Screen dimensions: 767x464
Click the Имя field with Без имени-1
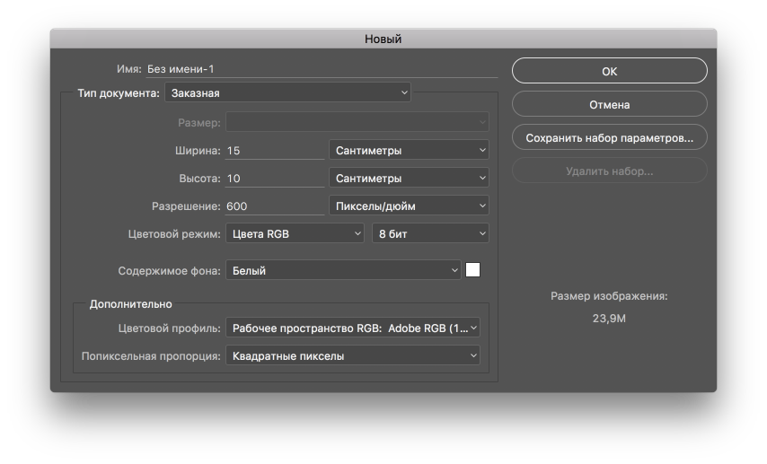coord(321,69)
